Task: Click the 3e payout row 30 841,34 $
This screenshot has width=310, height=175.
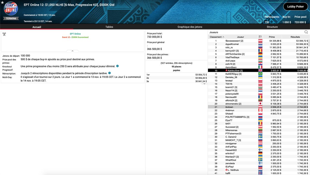Action: [x=176, y=81]
